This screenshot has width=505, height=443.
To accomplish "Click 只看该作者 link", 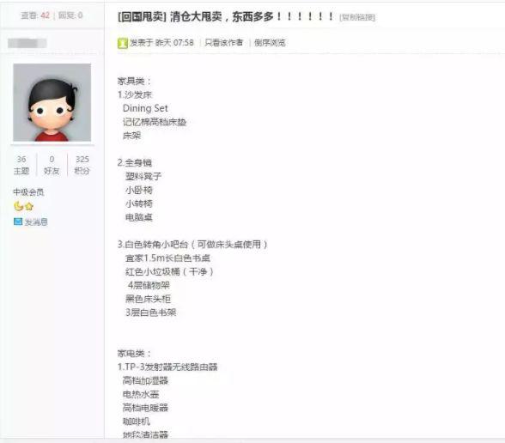I will [224, 43].
